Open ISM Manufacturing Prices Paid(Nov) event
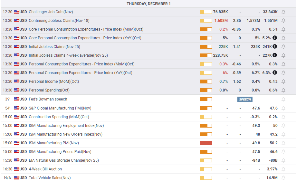 coord(60,152)
